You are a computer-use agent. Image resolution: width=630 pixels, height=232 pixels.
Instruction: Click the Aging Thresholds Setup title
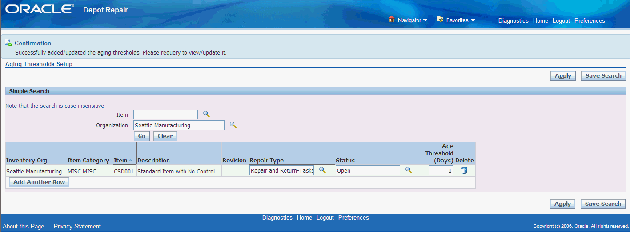pyautogui.click(x=39, y=64)
